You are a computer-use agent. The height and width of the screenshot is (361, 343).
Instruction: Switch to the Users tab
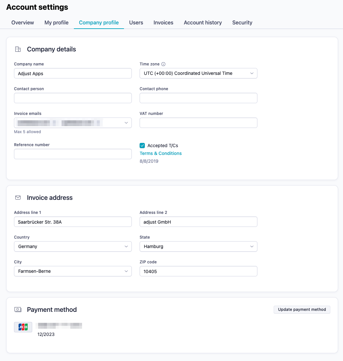pyautogui.click(x=136, y=22)
